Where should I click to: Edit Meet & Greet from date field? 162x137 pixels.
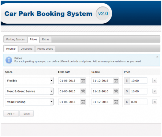click(69, 91)
